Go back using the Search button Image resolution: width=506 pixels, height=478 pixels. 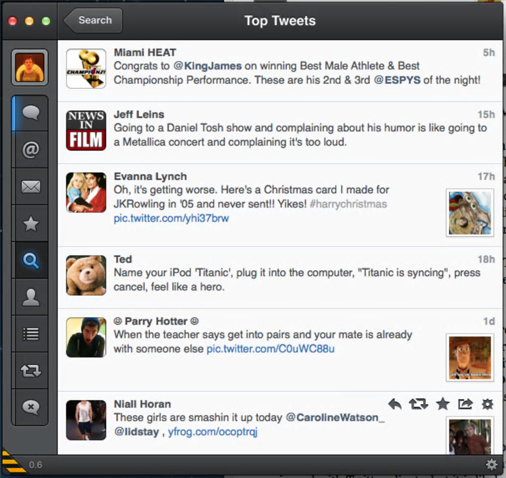click(93, 20)
